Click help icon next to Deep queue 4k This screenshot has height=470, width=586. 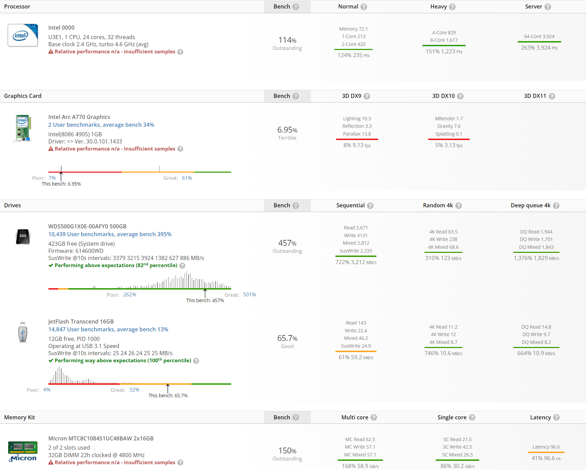[556, 206]
